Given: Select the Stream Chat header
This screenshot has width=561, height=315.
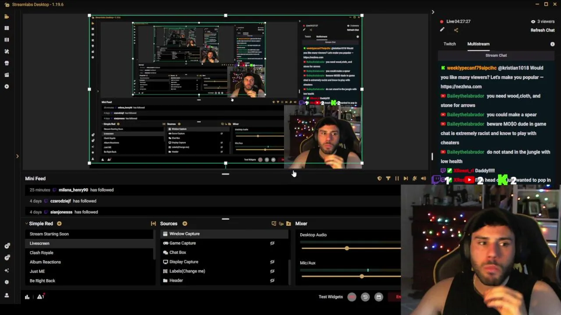Looking at the screenshot, I should (496, 56).
